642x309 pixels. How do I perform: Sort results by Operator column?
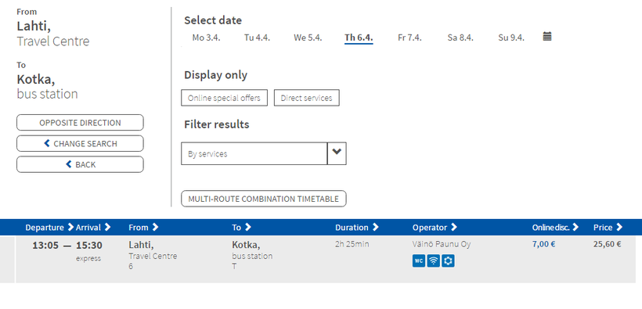435,227
